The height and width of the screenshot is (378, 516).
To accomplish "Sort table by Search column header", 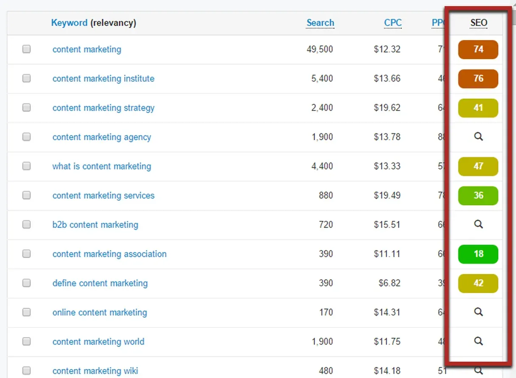I will pyautogui.click(x=320, y=23).
